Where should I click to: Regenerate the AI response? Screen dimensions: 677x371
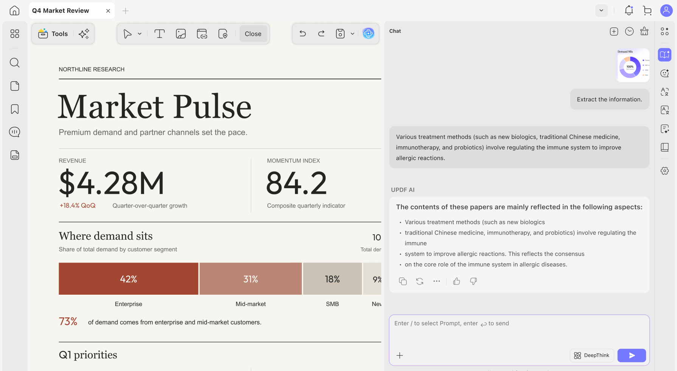(419, 281)
